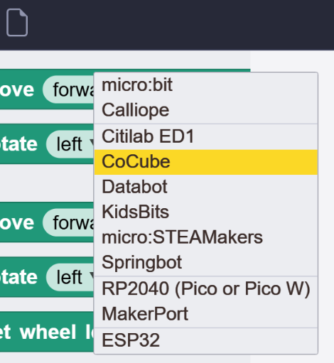Select the Citilab ED1 board option
The height and width of the screenshot is (363, 334).
(x=205, y=136)
